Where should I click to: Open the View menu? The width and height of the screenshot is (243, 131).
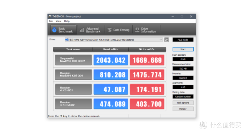[58, 21]
